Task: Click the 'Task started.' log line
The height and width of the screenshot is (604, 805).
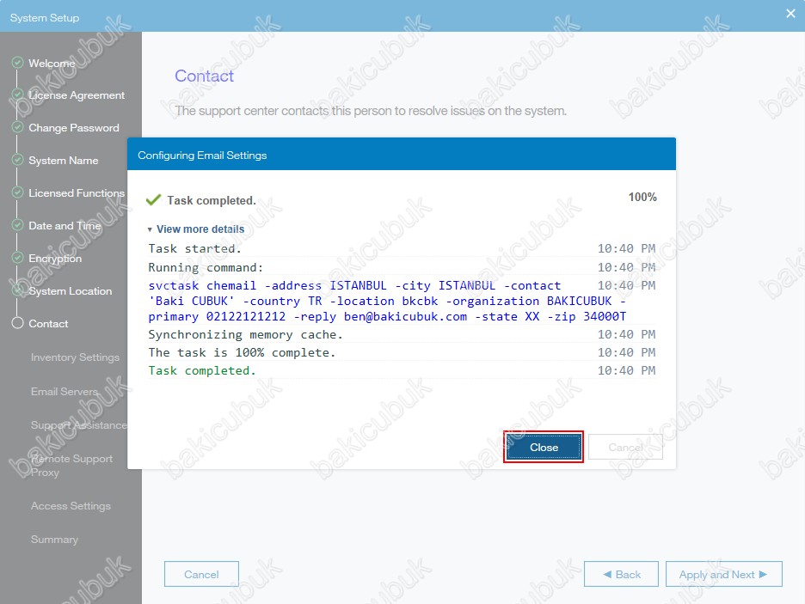Action: pyautogui.click(x=194, y=248)
